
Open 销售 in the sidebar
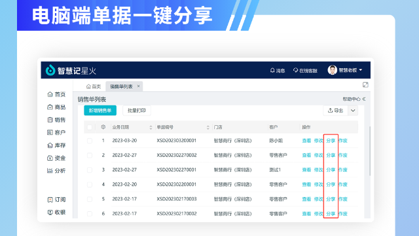point(56,120)
